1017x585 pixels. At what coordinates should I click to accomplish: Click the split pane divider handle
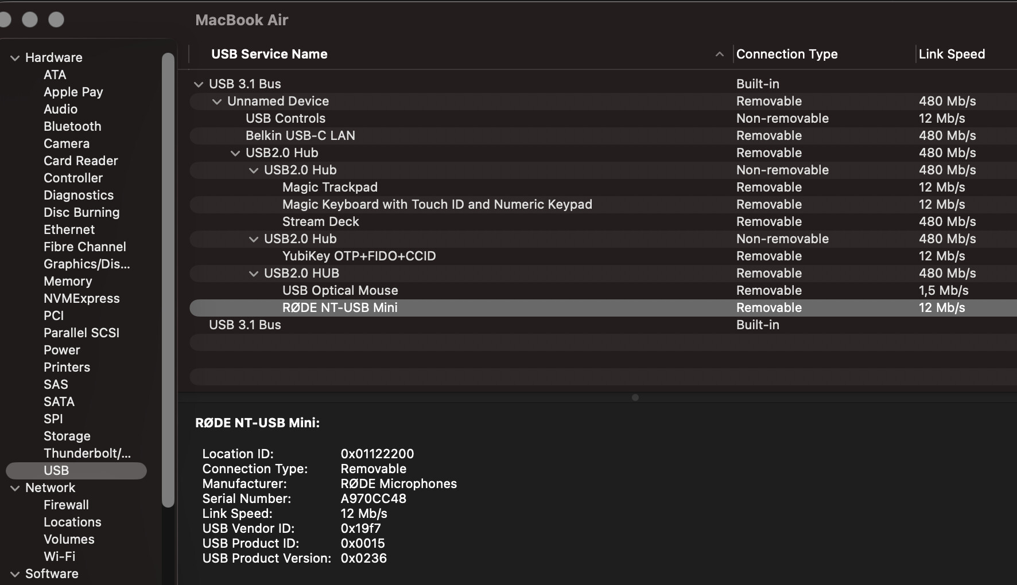tap(635, 397)
